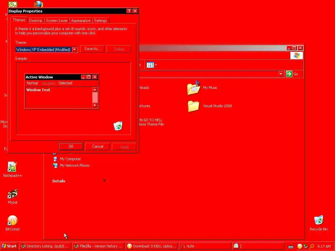
Task: Click the keyboard icon in the system tray
Action: point(291,247)
